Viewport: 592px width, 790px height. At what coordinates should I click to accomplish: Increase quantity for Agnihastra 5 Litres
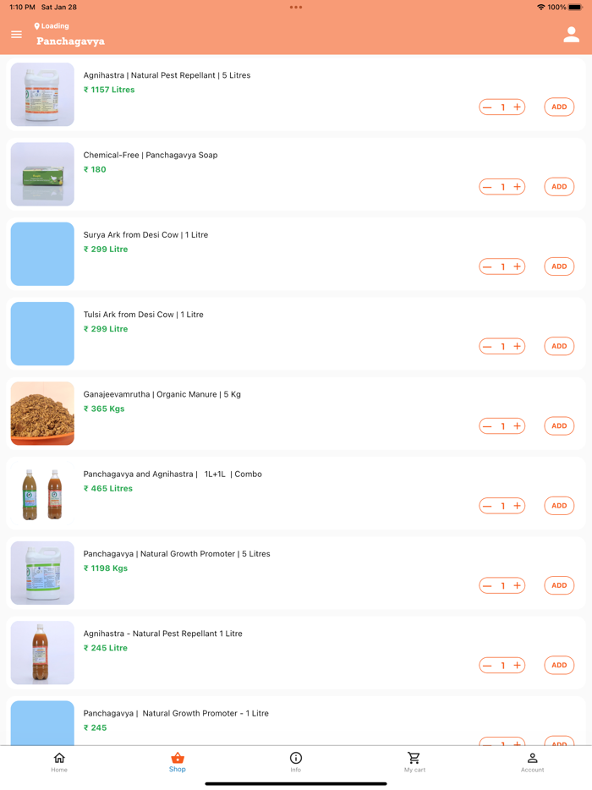(518, 107)
